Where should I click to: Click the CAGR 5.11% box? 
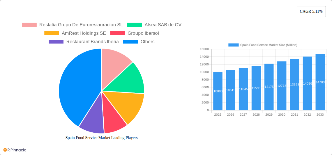click(x=311, y=12)
